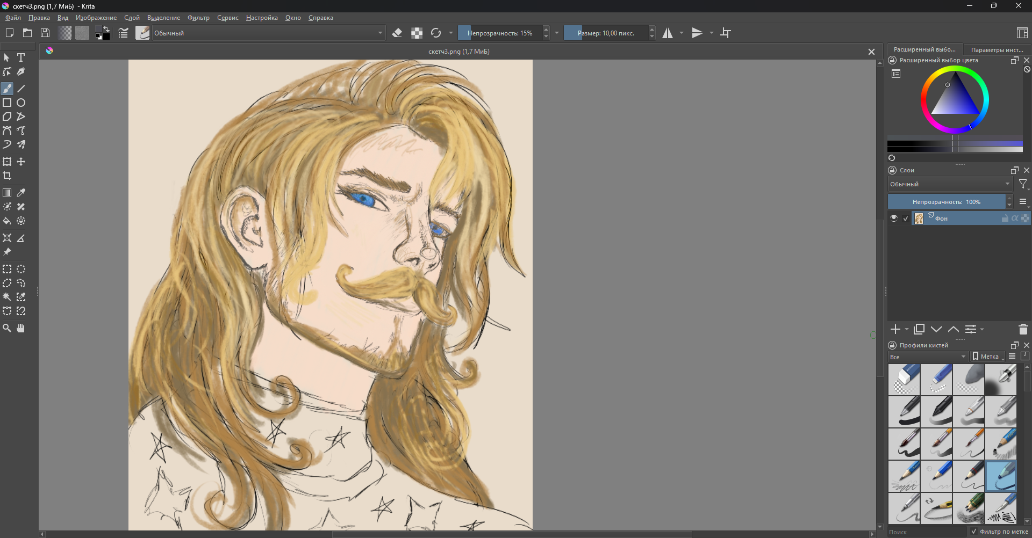This screenshot has height=538, width=1032.
Task: Select the Transform tool
Action: 7,162
